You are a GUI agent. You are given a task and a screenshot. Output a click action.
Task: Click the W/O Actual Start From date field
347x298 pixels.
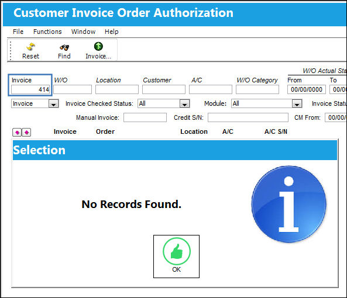click(x=307, y=89)
